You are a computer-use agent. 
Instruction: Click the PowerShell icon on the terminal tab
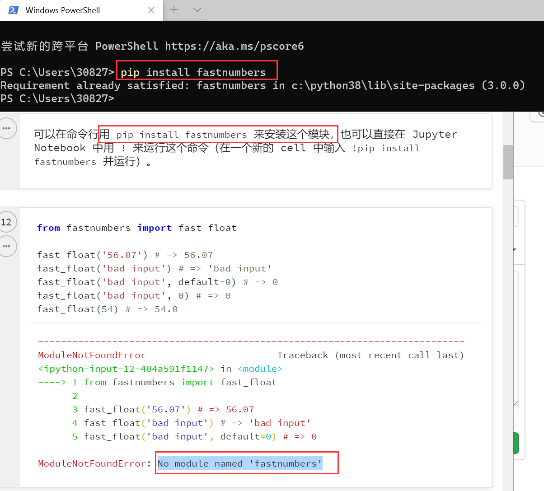click(x=12, y=10)
